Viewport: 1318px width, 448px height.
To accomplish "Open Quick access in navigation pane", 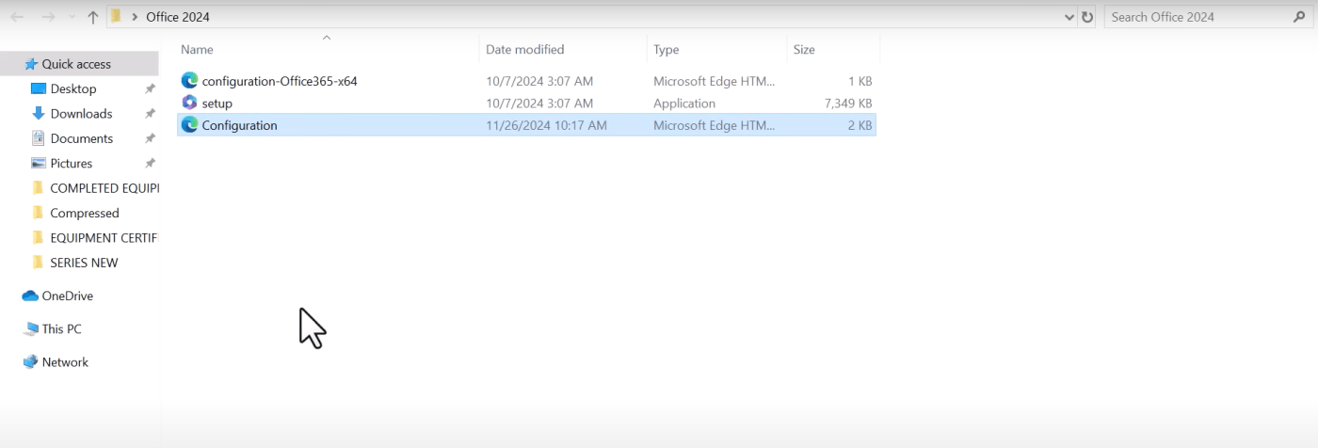I will click(x=76, y=64).
